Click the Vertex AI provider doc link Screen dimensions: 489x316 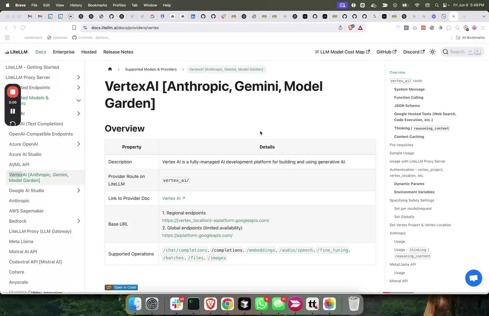coord(173,198)
